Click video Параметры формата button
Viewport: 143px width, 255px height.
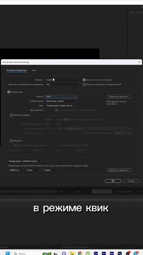119,96
